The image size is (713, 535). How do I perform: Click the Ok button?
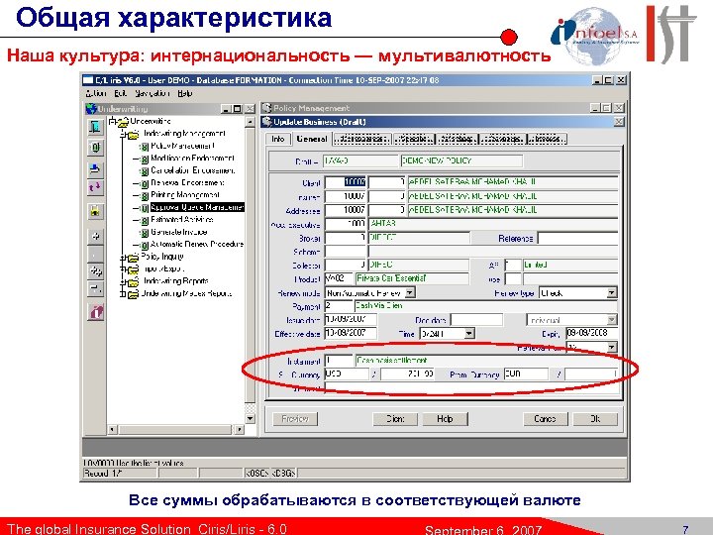tap(595, 418)
